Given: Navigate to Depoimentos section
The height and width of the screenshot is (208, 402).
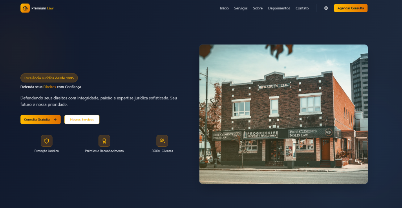Looking at the screenshot, I should click(x=279, y=8).
